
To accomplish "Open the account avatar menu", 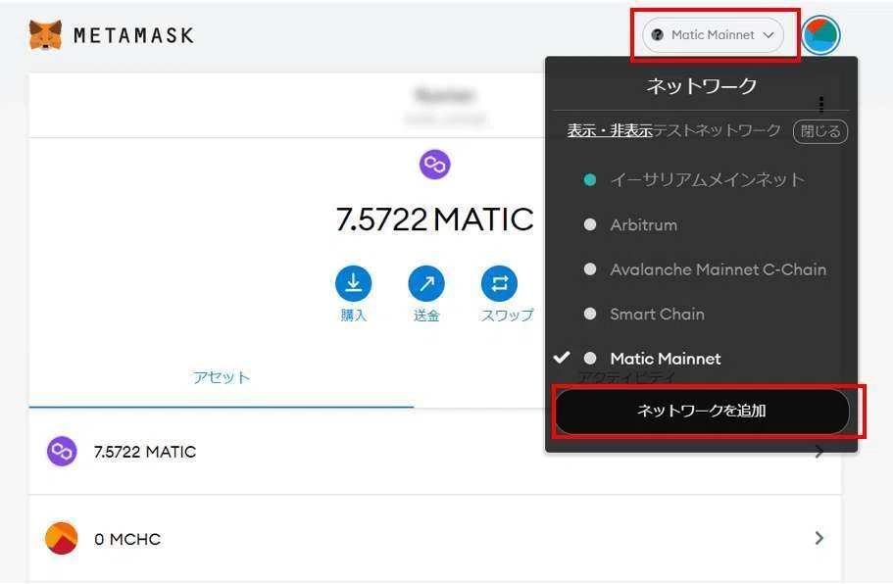I will tap(820, 35).
